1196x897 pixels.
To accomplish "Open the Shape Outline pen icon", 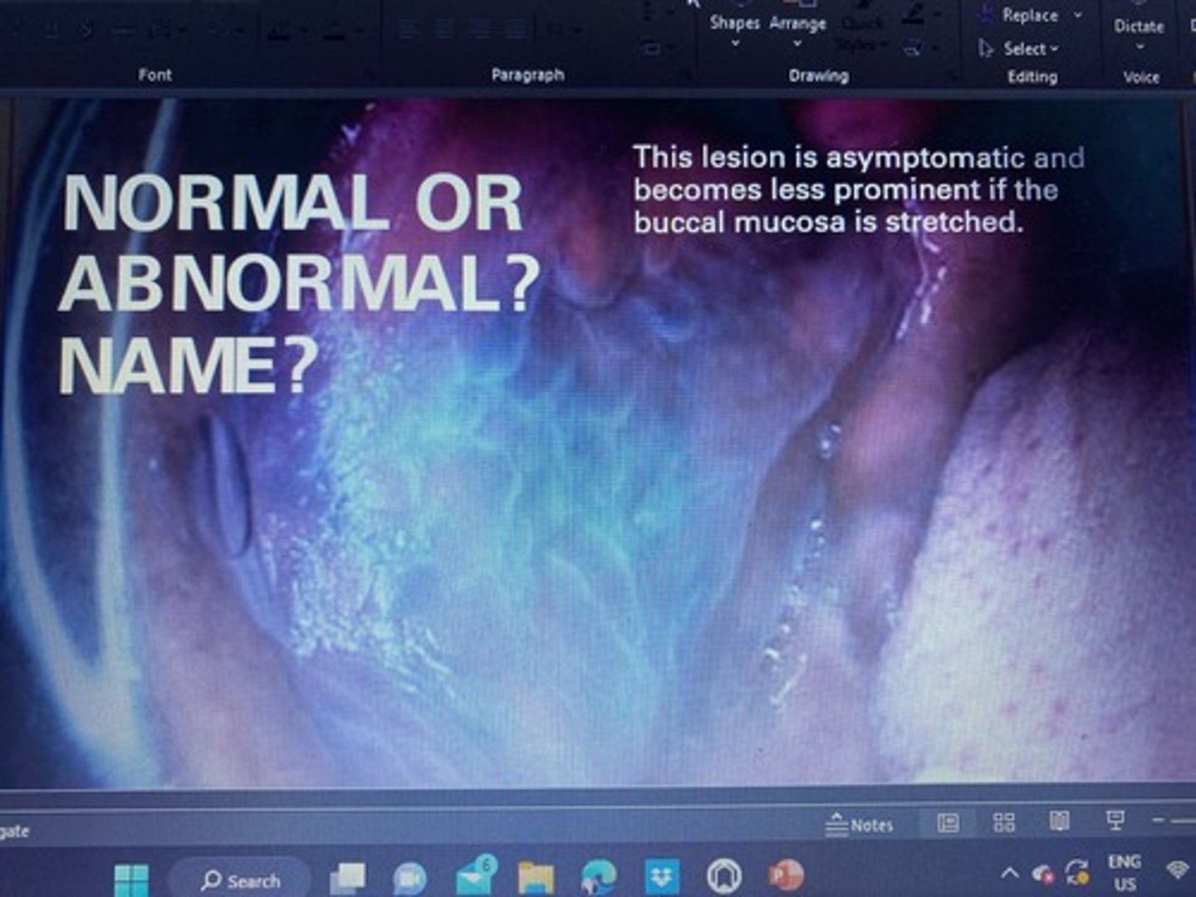I will pyautogui.click(x=914, y=13).
